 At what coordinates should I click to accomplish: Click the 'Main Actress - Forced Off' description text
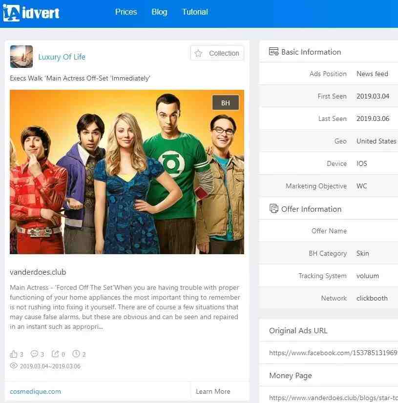[125, 307]
